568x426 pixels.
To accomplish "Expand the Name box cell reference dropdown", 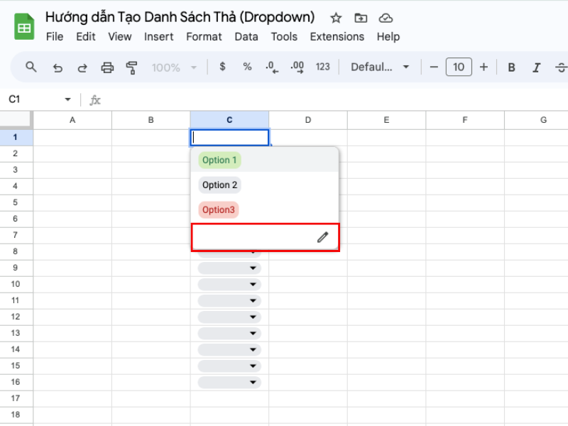I will coord(68,100).
